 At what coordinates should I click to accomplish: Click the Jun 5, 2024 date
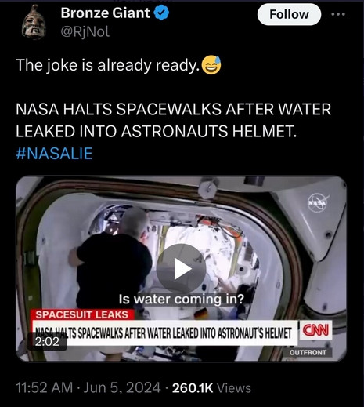(x=122, y=387)
